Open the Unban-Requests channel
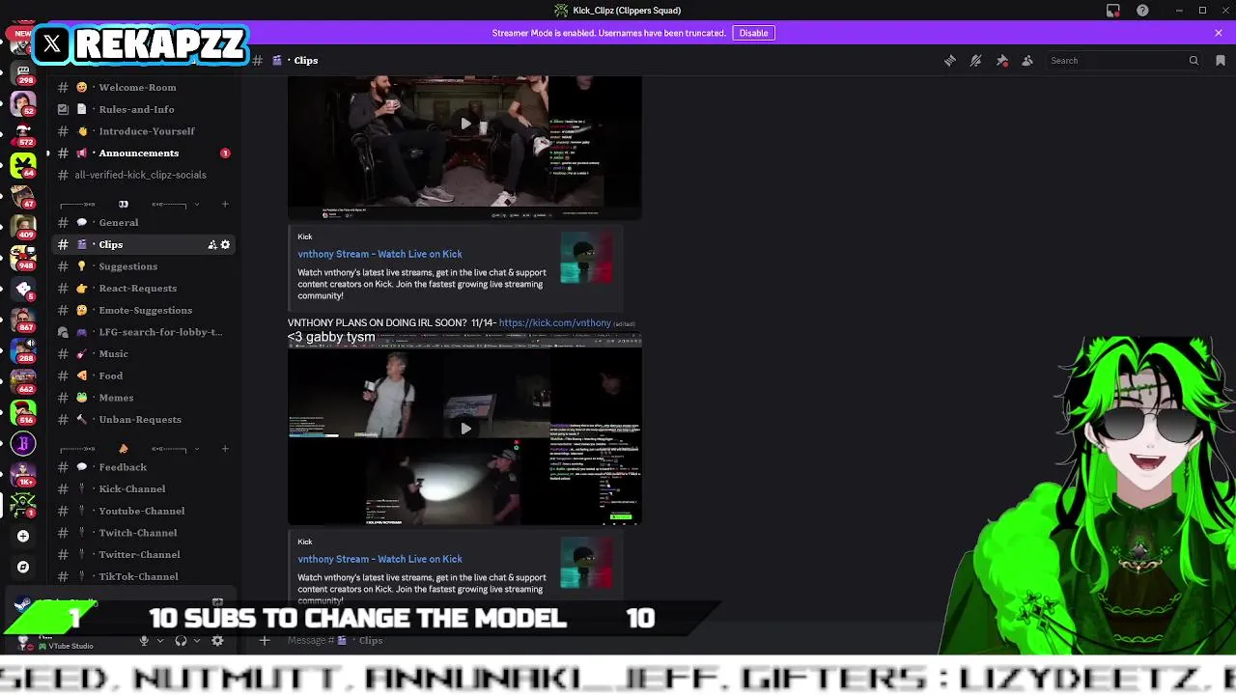 pos(143,420)
